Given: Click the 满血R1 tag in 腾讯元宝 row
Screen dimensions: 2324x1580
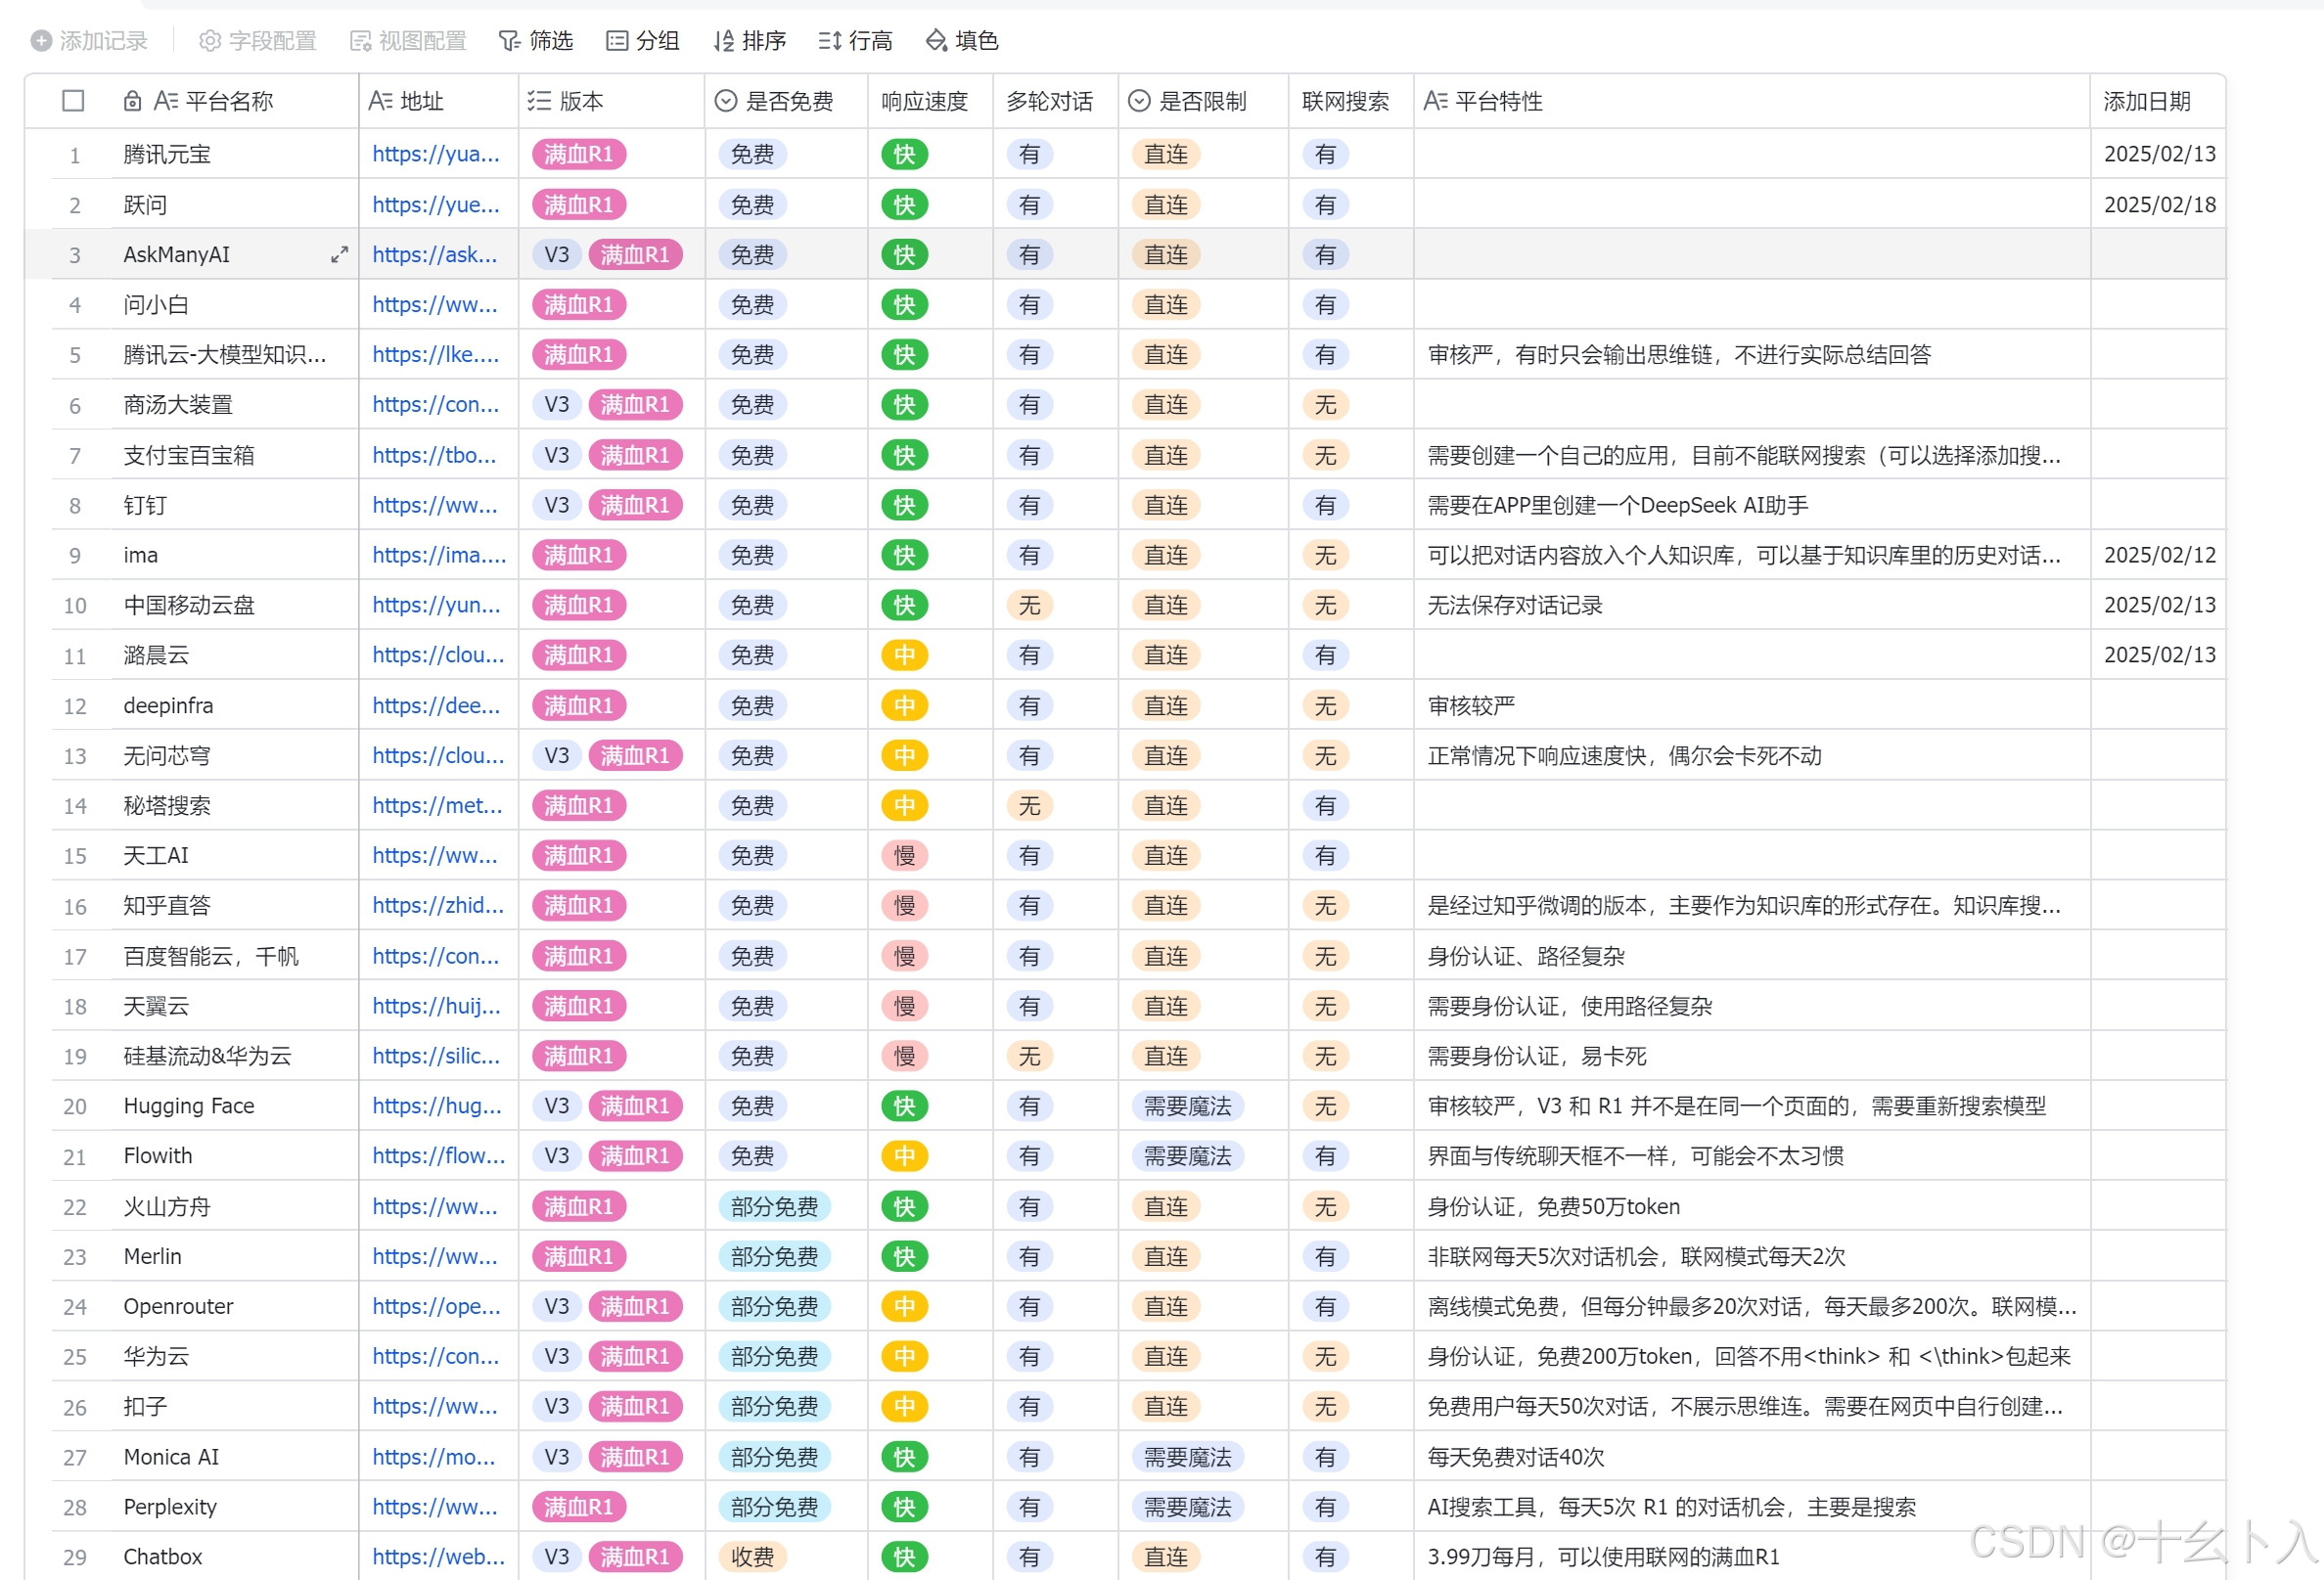Looking at the screenshot, I should [579, 154].
